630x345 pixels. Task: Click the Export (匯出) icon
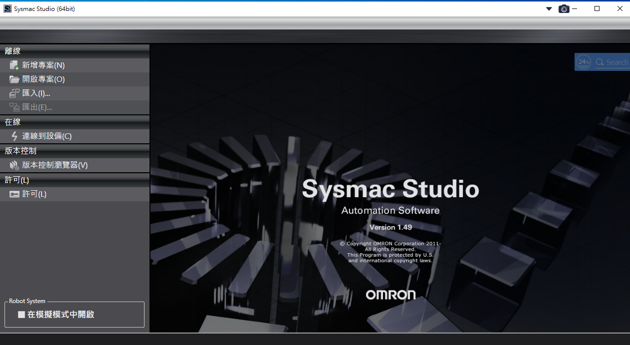click(x=14, y=107)
